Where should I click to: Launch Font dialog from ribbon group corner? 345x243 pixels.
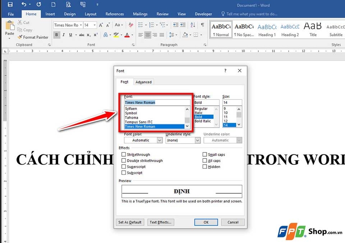pos(133,45)
